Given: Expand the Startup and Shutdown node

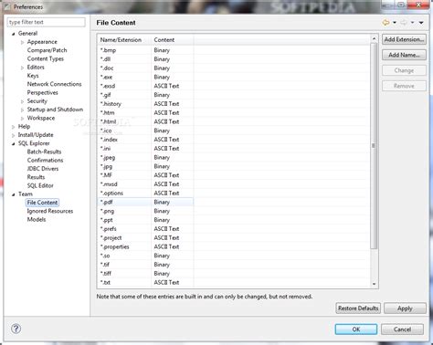Looking at the screenshot, I should click(22, 110).
